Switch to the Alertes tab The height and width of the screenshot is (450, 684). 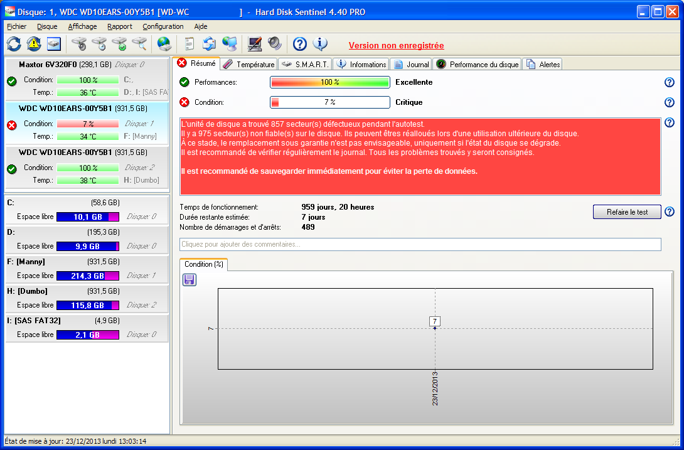(543, 65)
